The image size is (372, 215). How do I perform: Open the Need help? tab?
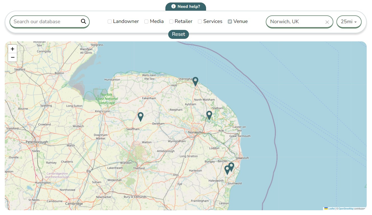pyautogui.click(x=186, y=6)
